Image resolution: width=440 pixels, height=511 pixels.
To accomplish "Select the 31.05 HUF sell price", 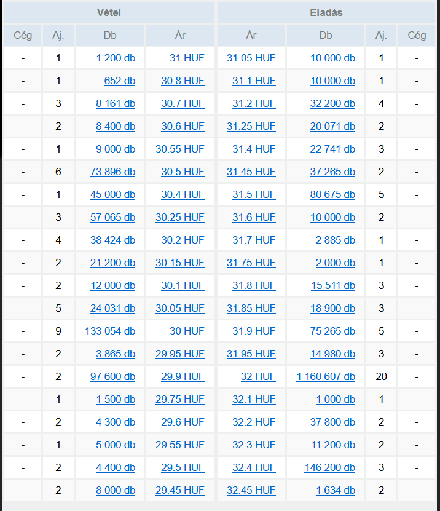I will click(x=251, y=58).
